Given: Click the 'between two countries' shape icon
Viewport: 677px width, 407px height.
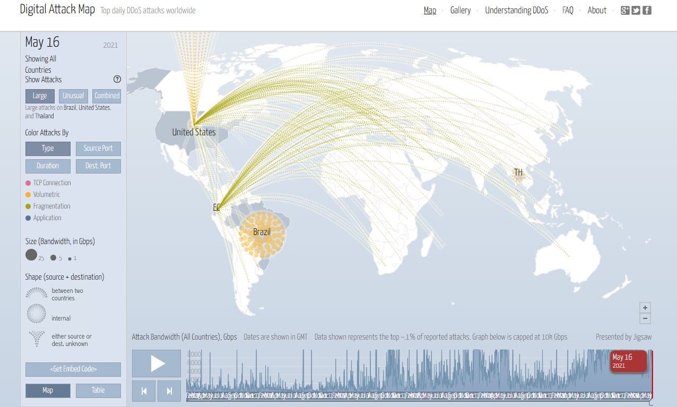Looking at the screenshot, I should [x=37, y=294].
